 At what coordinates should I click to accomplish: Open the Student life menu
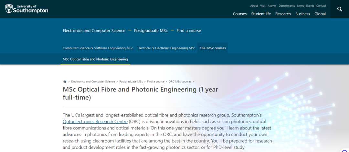[261, 14]
